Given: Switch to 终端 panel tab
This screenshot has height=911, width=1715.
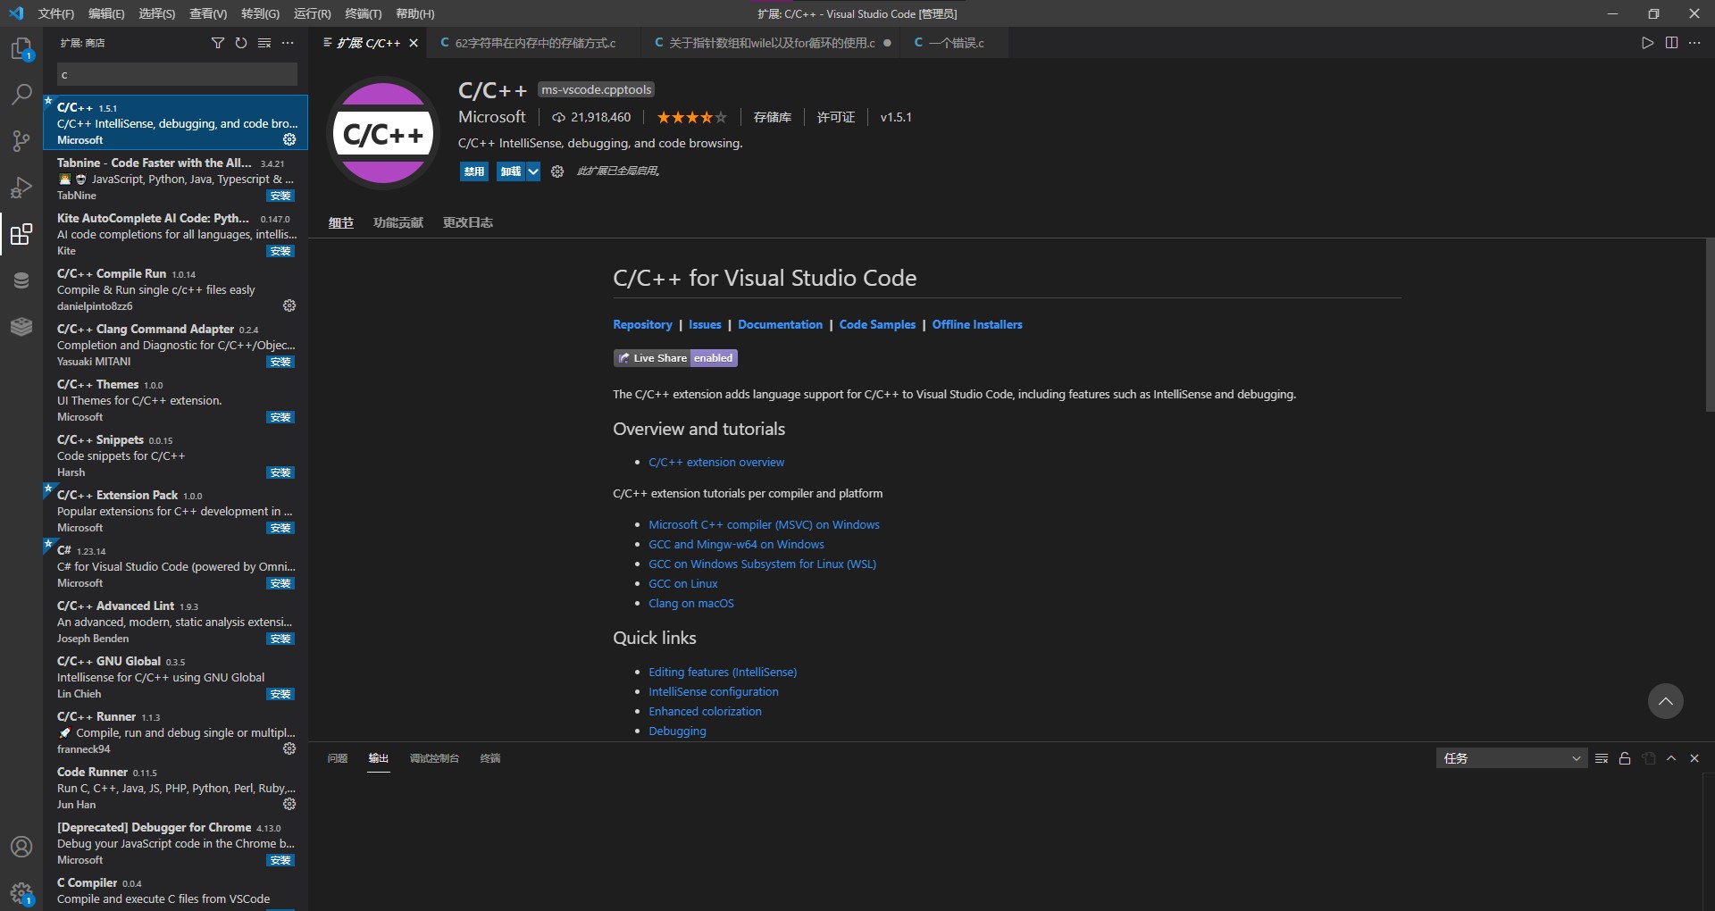Looking at the screenshot, I should 490,758.
